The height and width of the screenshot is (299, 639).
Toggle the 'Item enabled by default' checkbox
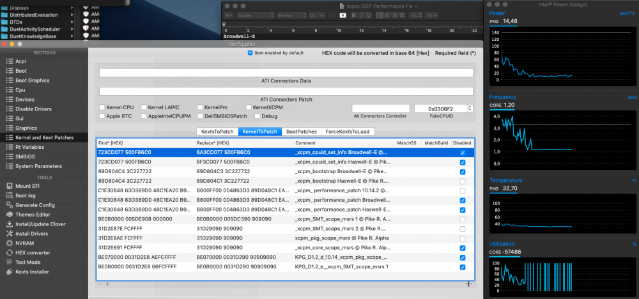click(250, 53)
